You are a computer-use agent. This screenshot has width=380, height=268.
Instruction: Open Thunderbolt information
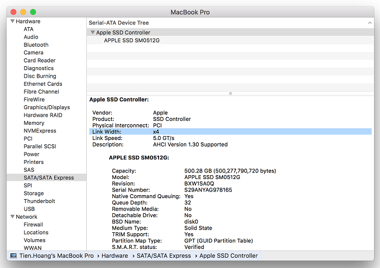coord(39,201)
